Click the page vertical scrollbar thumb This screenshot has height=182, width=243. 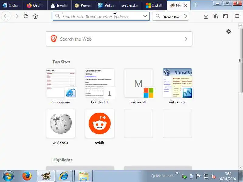coord(240,60)
